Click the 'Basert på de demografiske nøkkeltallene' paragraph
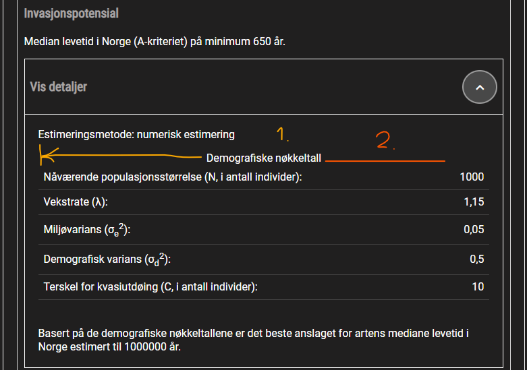The image size is (527, 370). tap(254, 340)
